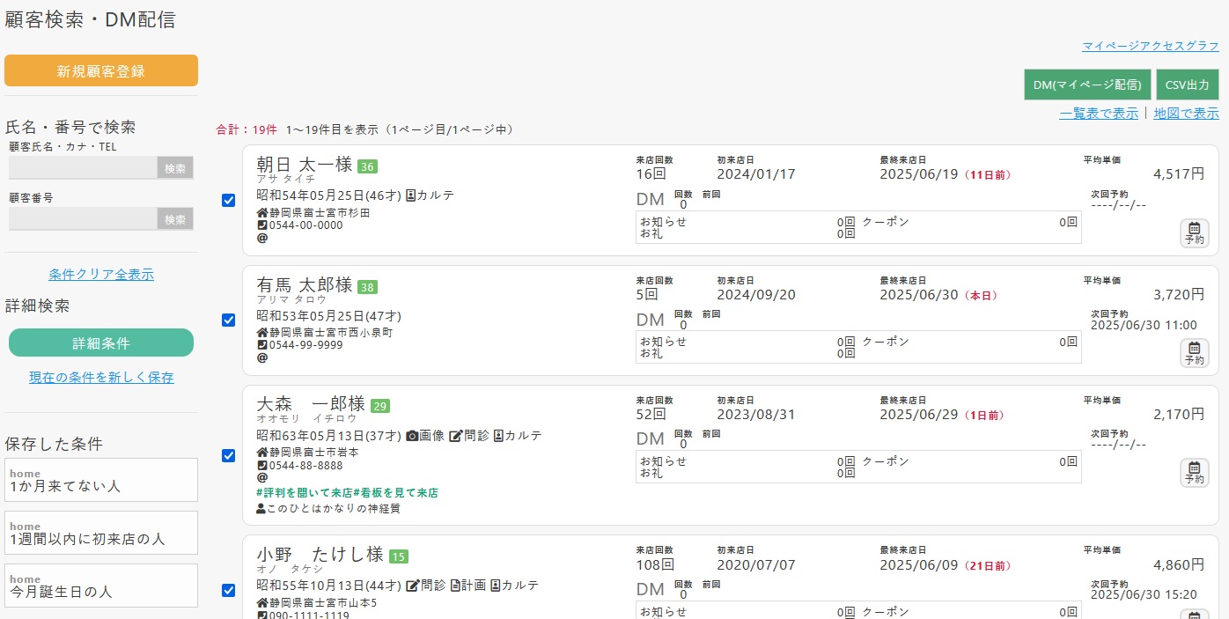Click the 新規顧客登録 registration button
Viewport: 1229px width, 619px height.
click(x=101, y=70)
